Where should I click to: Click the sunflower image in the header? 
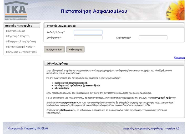click(175, 10)
